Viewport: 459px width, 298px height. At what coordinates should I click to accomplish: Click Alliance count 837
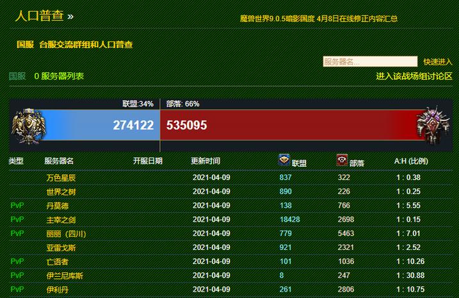(286, 178)
